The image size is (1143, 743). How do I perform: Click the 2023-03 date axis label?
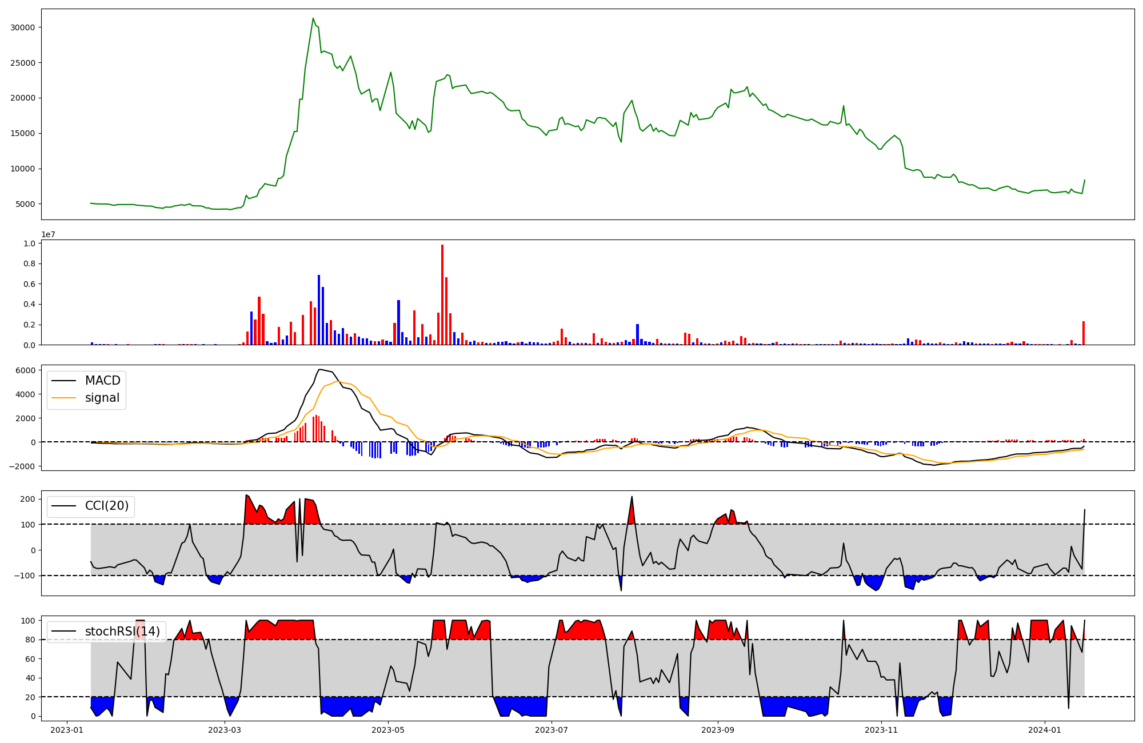(x=225, y=729)
